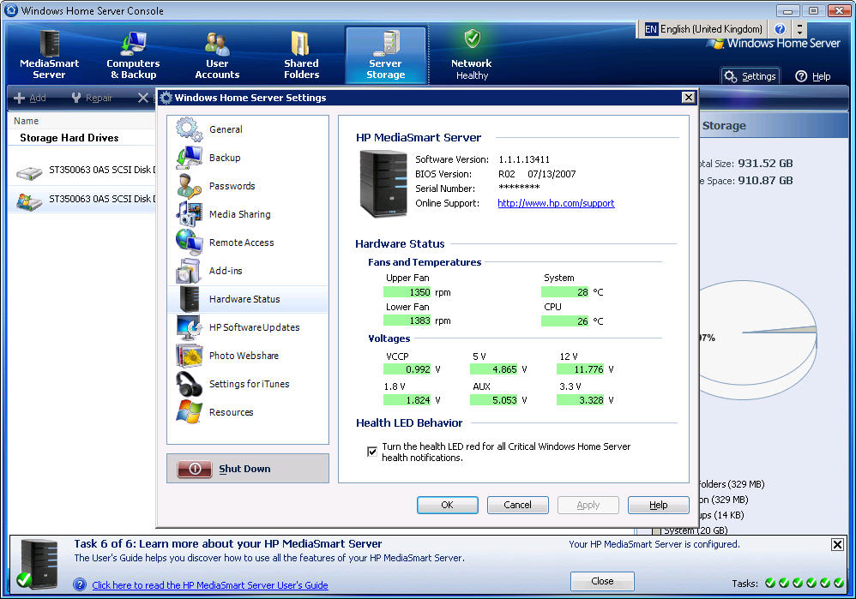This screenshot has height=599, width=856.
Task: Open the language bar options arrow
Action: click(799, 29)
